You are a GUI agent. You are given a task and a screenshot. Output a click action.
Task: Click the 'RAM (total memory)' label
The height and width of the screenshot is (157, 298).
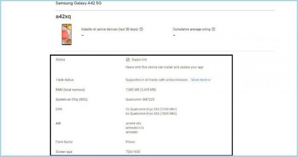70,90
